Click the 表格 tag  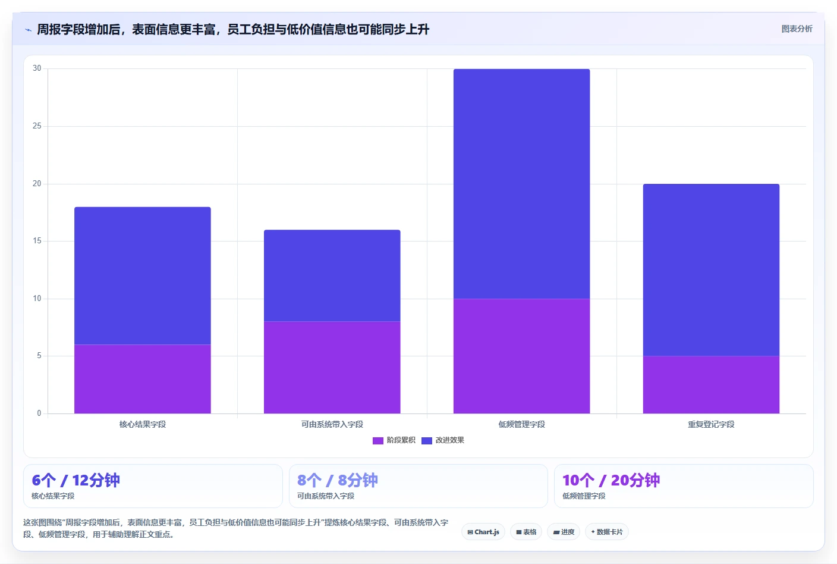[526, 532]
